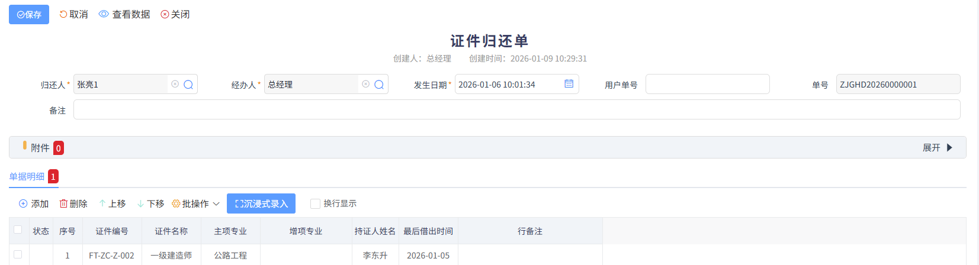This screenshot has width=979, height=265.
Task: Open the 批操作 dropdown menu
Action: pos(195,203)
